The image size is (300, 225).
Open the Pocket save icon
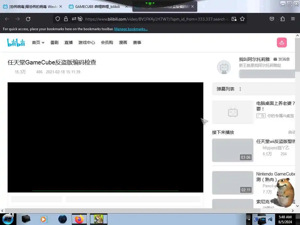(x=272, y=19)
